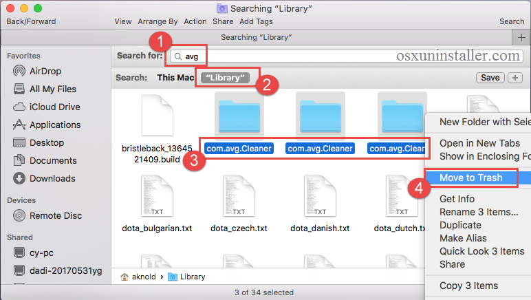Image resolution: width=531 pixels, height=300 pixels.
Task: Open the Share toolbar menu
Action: pyautogui.click(x=223, y=21)
